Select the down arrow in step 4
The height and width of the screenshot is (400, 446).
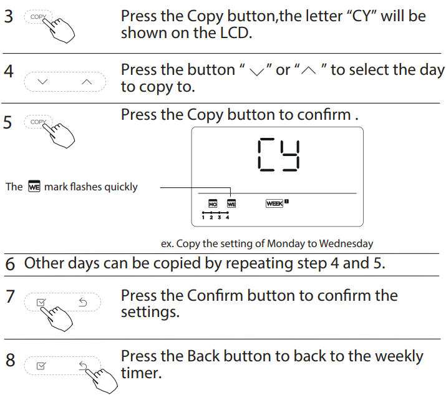[42, 82]
